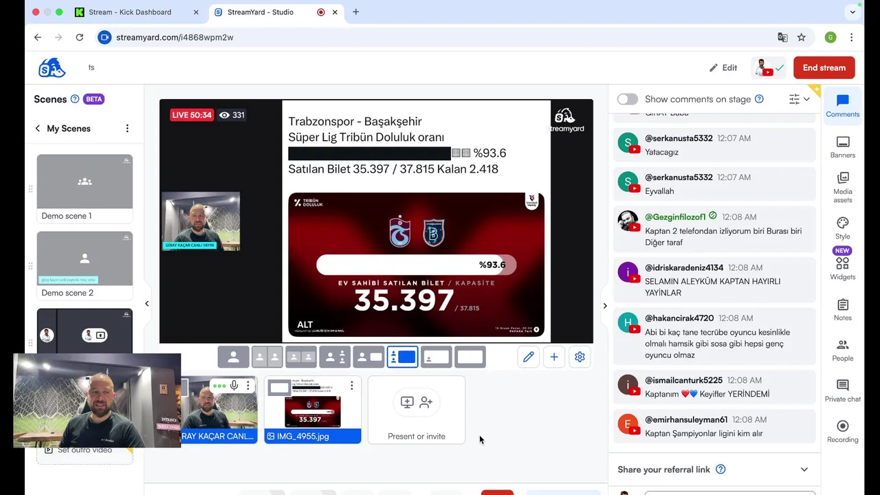Expand Share your referral link section

pos(804,470)
